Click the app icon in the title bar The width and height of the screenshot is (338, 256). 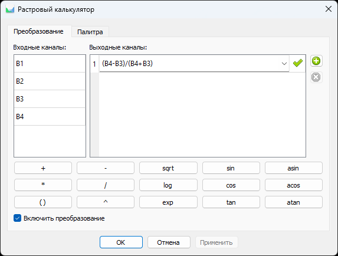(x=10, y=9)
